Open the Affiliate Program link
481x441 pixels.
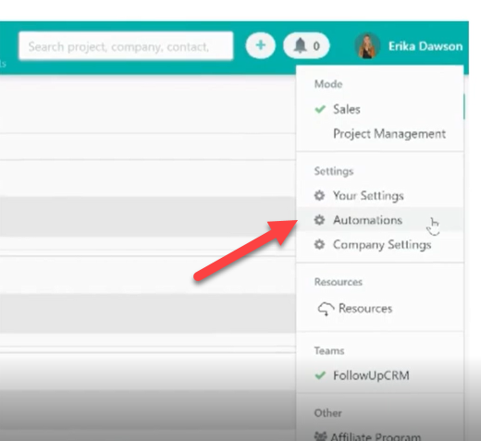(376, 436)
